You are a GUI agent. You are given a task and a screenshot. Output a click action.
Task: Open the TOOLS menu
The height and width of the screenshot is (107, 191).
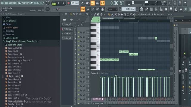(x=36, y=3)
